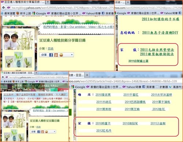183x142 pixels.
Task: Open iGoogle bookmark in 種植技術分享篇 window
Action: [39, 13]
